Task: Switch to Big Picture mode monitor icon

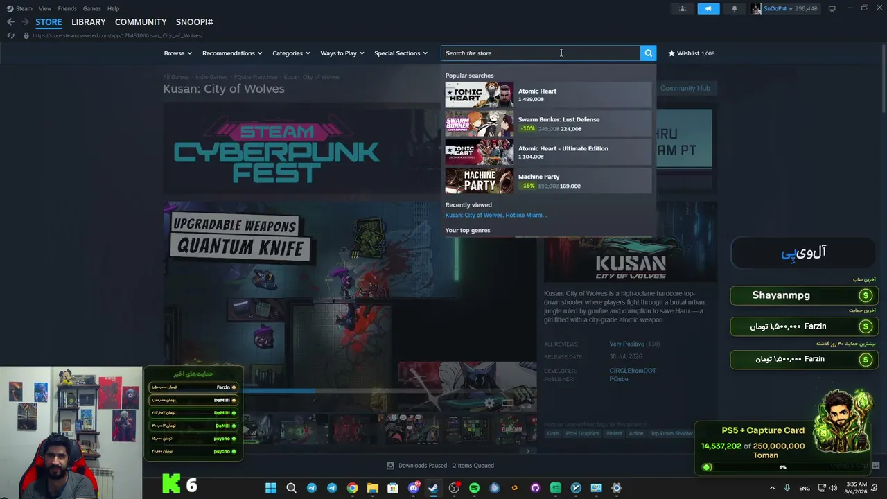Action: click(832, 8)
